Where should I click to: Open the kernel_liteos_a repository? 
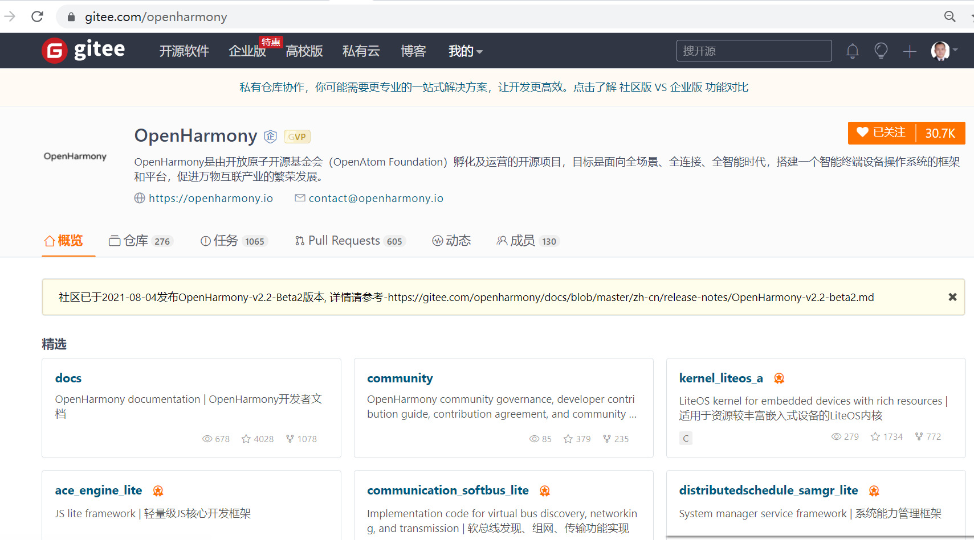click(721, 378)
